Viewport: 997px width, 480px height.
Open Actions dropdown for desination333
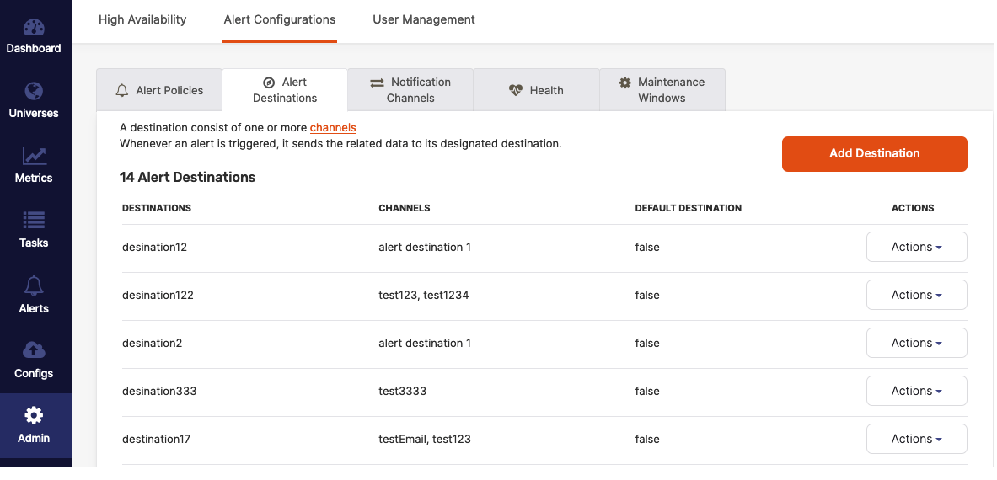click(916, 391)
